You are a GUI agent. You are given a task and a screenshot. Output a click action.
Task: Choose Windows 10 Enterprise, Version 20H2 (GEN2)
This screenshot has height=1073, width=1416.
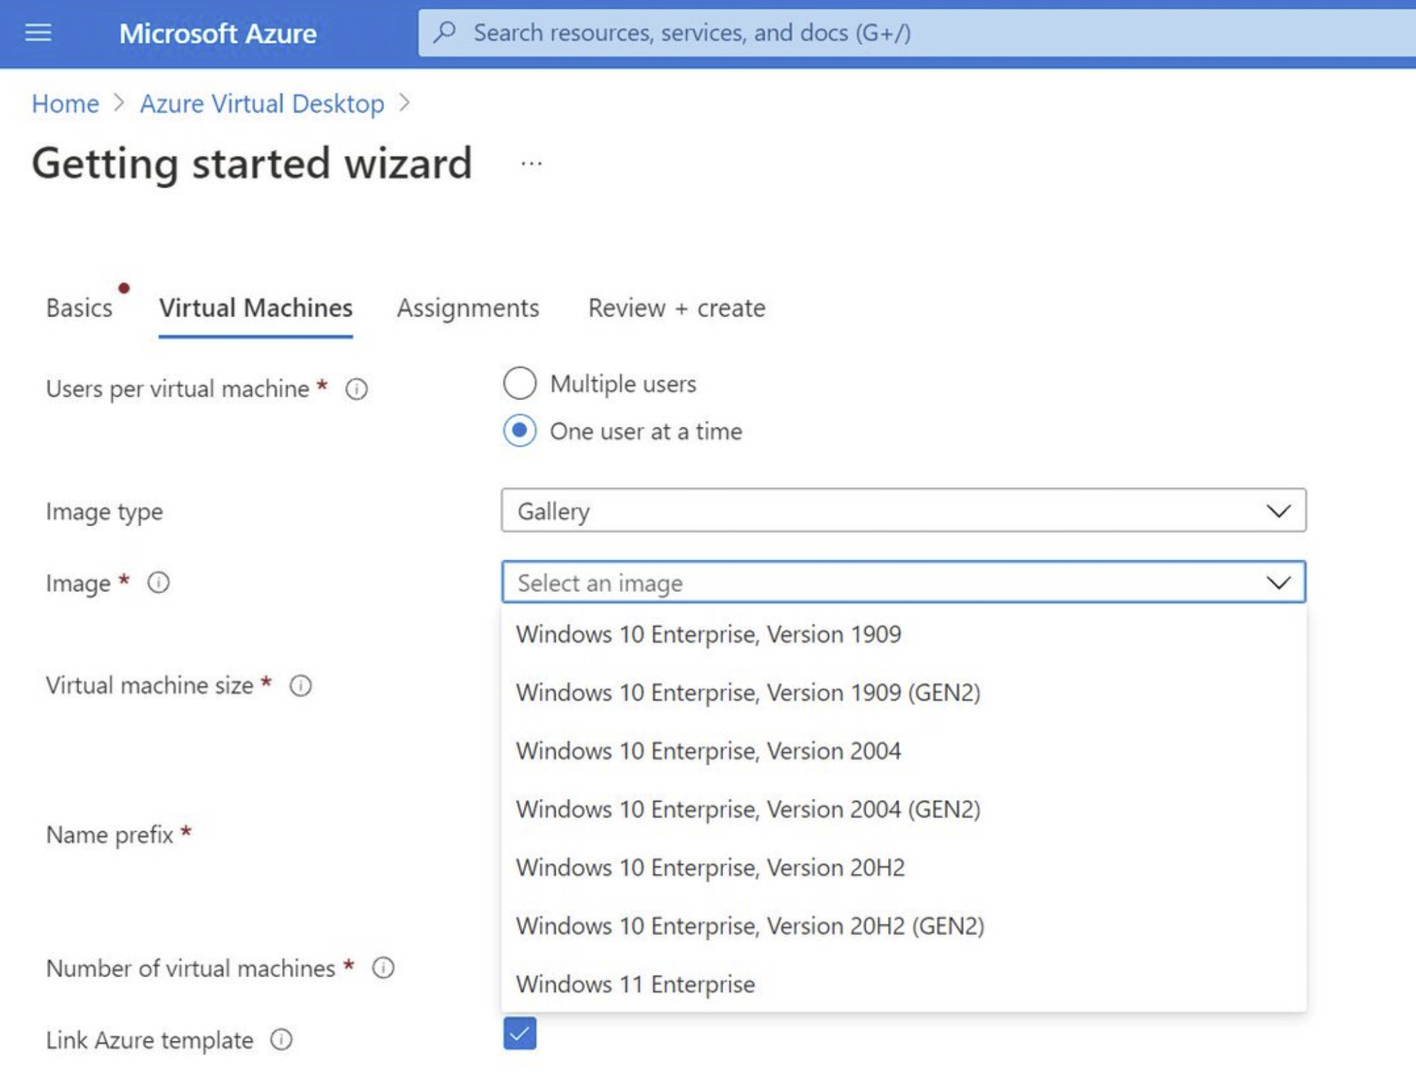(903, 926)
